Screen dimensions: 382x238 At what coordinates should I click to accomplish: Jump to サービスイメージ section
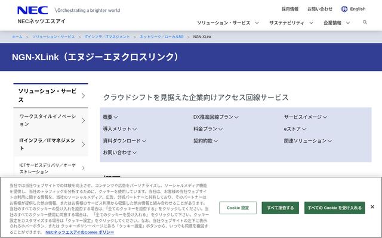click(306, 117)
